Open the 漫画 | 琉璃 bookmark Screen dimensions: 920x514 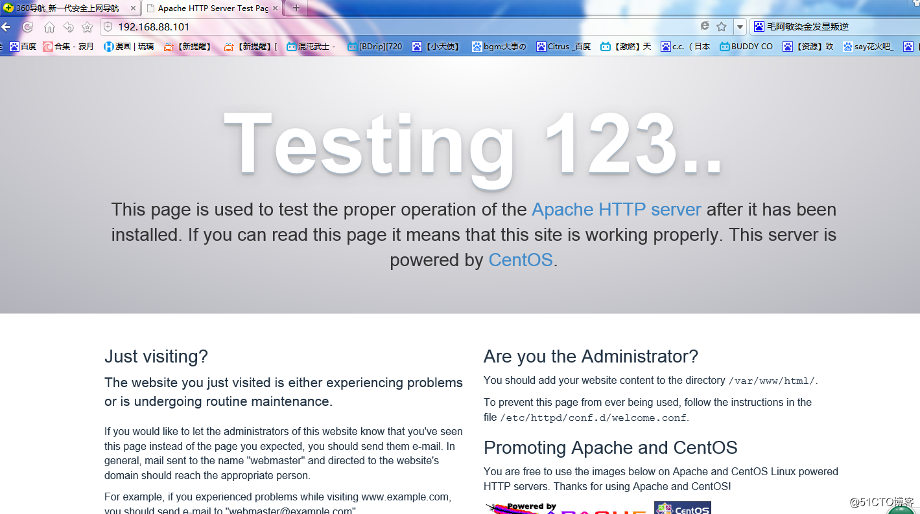point(129,47)
